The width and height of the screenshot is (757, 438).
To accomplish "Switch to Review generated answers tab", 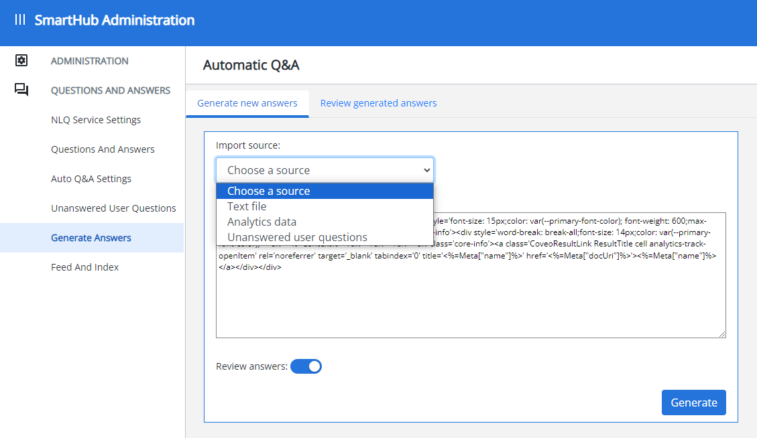I will point(378,103).
